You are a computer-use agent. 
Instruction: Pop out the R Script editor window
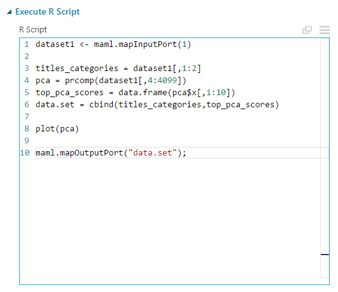307,30
